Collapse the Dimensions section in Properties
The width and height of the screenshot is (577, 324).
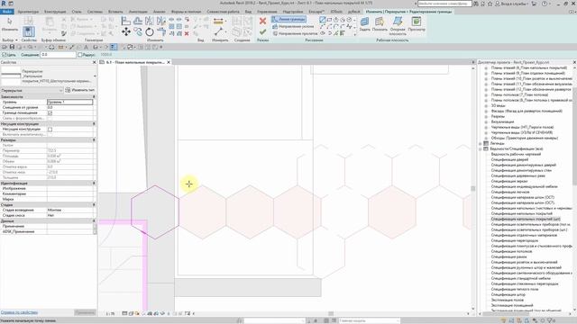click(94, 140)
